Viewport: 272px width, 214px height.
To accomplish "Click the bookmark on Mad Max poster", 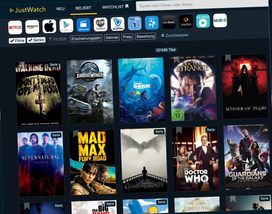I will 76,134.
